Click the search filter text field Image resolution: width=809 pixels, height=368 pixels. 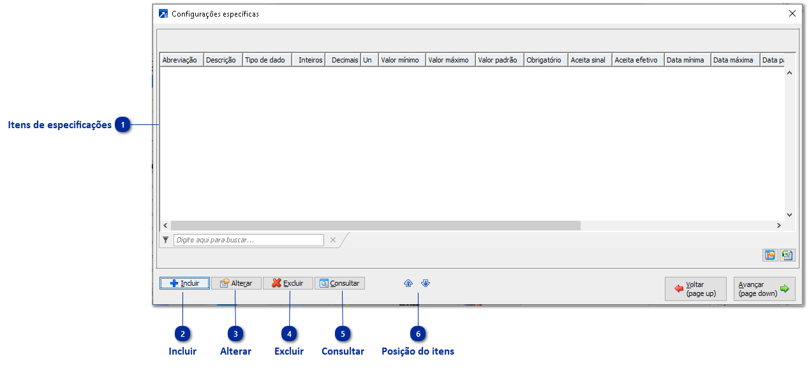coord(249,240)
